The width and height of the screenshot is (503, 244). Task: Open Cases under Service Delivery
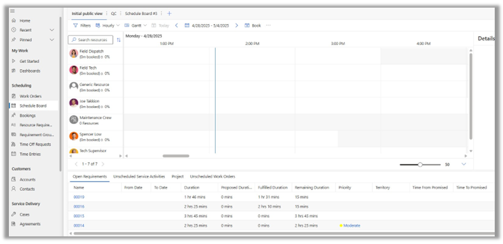[x=24, y=215]
